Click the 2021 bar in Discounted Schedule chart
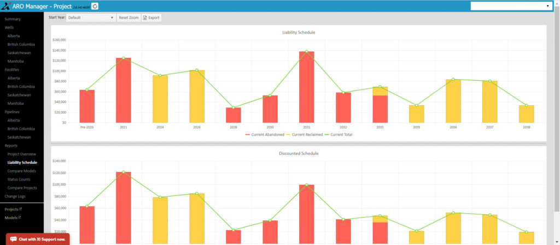This screenshot has height=245, width=560. pyautogui.click(x=123, y=207)
